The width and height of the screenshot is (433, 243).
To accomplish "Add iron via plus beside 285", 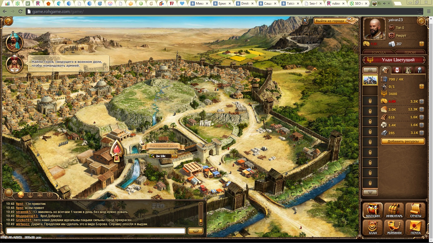I will click(x=422, y=133).
